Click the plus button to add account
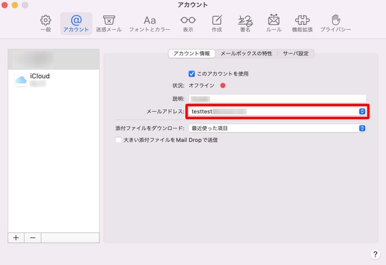Screen dimensions: 386x265 (x=16, y=238)
